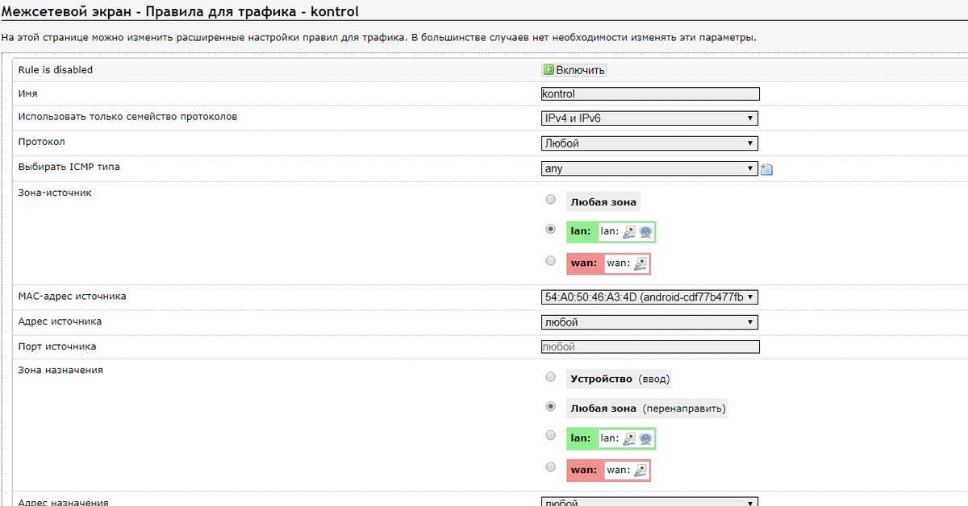Screen dimensions: 968x506
Task: Open the ICMP type 'any' dropdown
Action: pos(649,168)
